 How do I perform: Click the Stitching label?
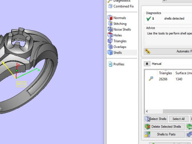[x=120, y=24]
